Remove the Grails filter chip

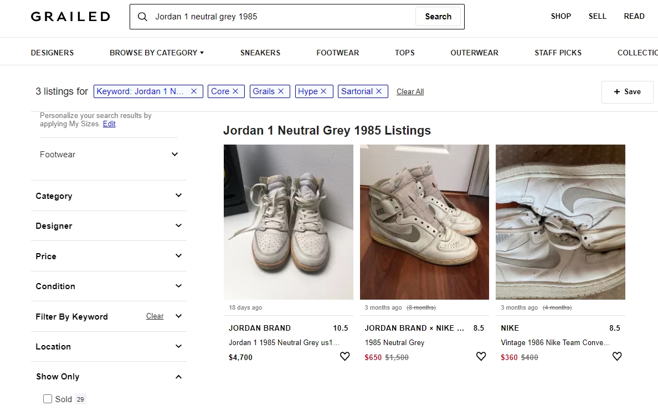tap(281, 91)
